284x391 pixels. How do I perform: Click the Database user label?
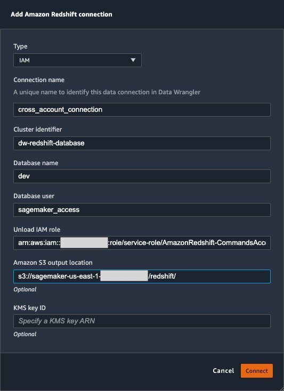click(34, 196)
